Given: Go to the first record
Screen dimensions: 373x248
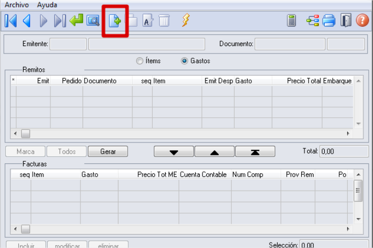Looking at the screenshot, I should coord(11,21).
